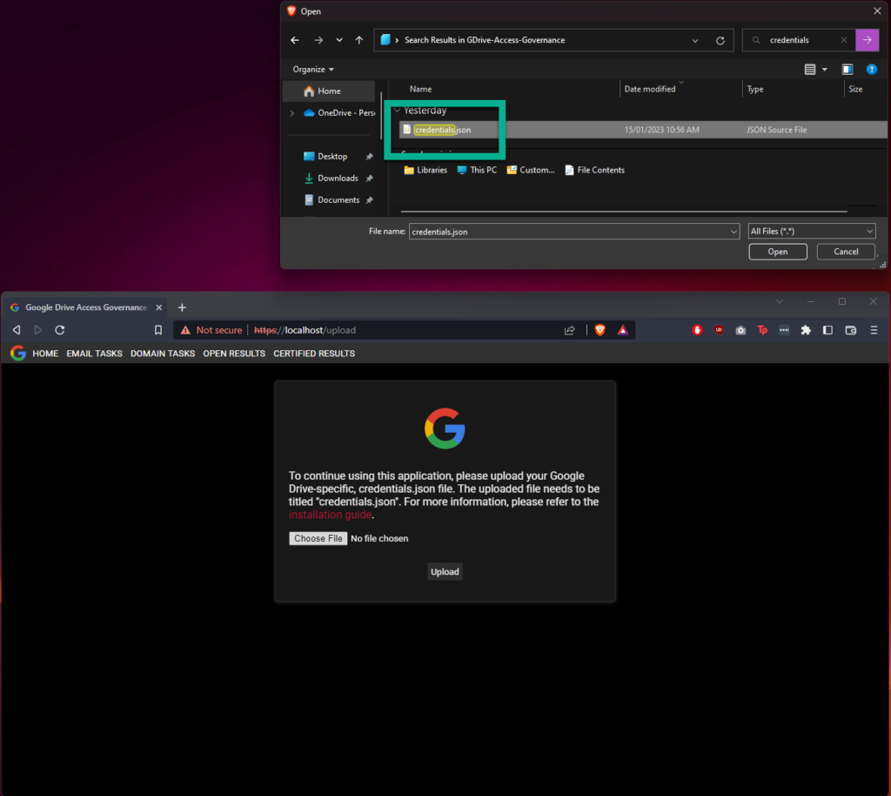Image resolution: width=891 pixels, height=796 pixels.
Task: Select Home in the navigation pane
Action: [329, 91]
